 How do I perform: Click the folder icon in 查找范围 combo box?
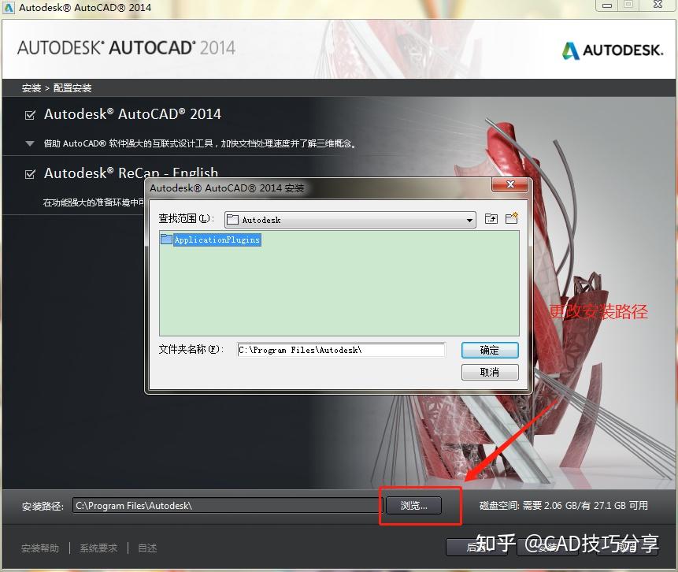[x=232, y=219]
